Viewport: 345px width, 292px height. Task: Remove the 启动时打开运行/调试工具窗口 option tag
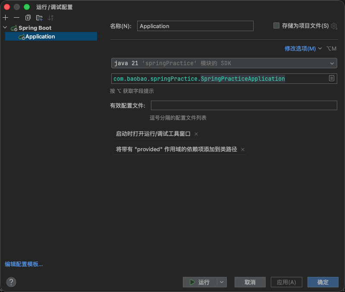196,134
